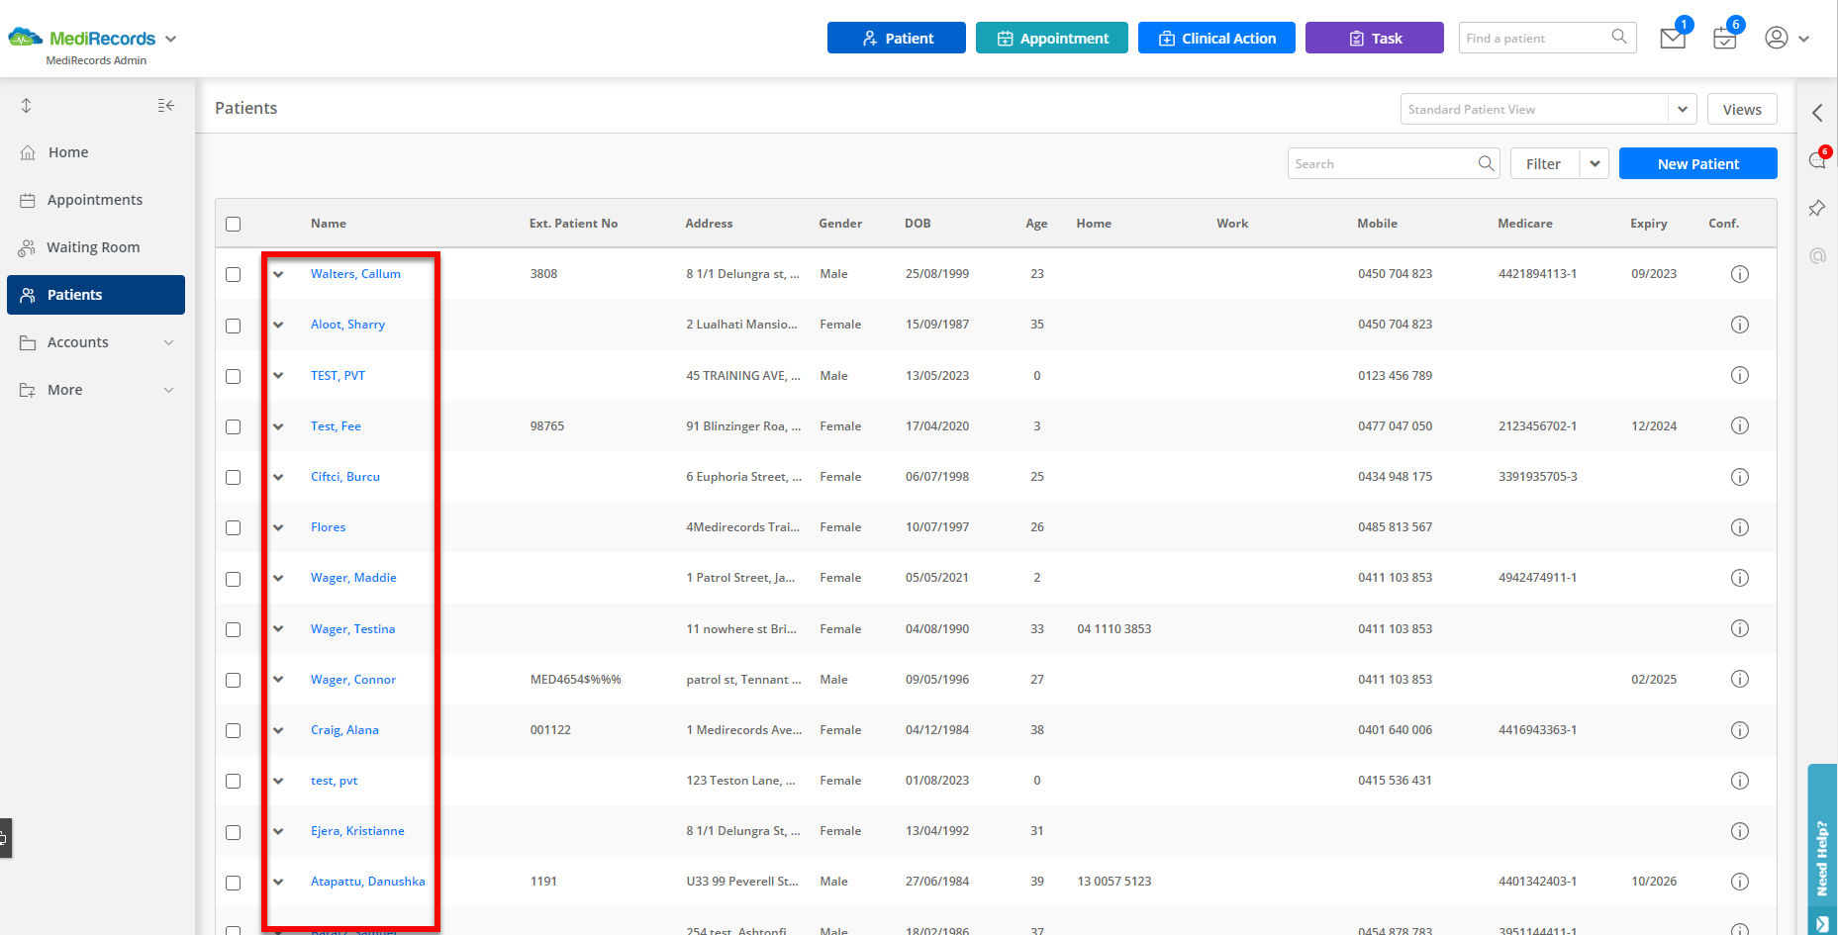Select checkbox for Ciftci, Burcu
This screenshot has width=1838, height=935.
click(234, 477)
